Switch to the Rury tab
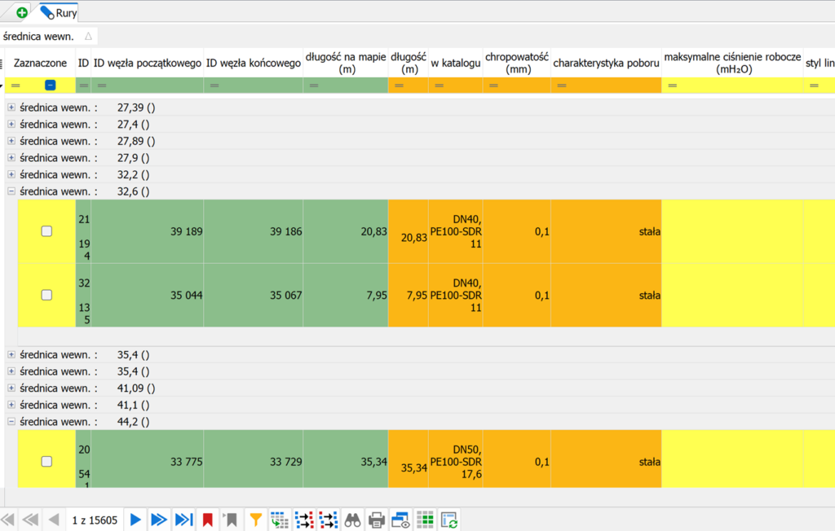 59,12
